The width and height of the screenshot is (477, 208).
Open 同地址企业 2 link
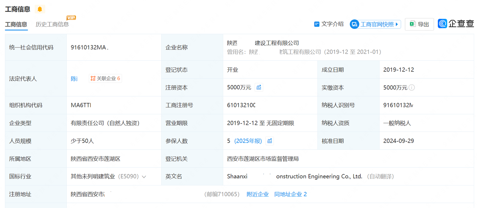(x=290, y=194)
